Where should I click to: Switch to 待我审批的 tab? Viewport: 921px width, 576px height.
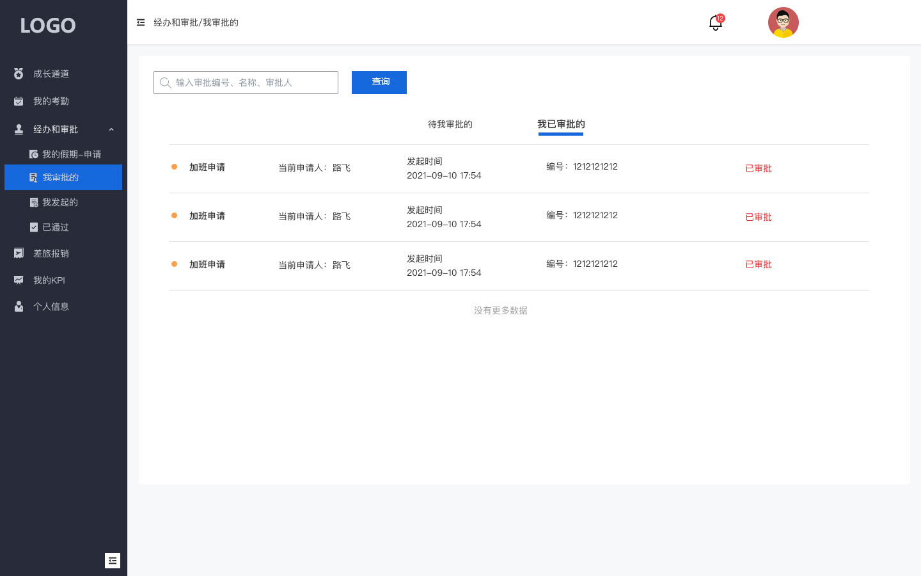pos(450,124)
